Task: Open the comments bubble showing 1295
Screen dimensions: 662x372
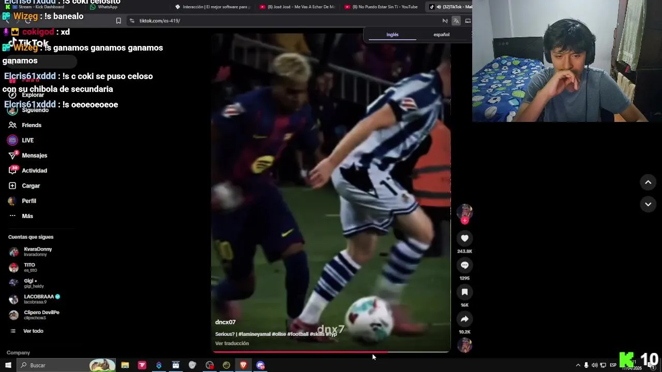Action: coord(464,265)
